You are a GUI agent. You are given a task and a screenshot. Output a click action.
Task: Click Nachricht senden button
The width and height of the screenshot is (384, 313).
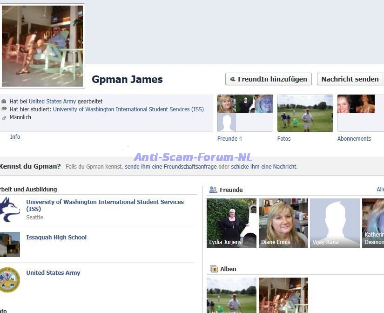350,79
